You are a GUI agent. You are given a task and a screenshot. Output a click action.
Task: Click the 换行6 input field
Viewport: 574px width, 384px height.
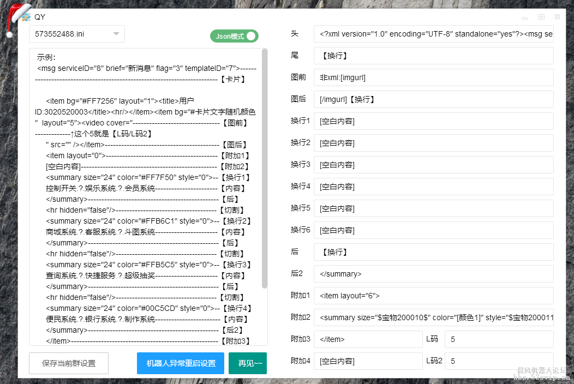point(433,230)
